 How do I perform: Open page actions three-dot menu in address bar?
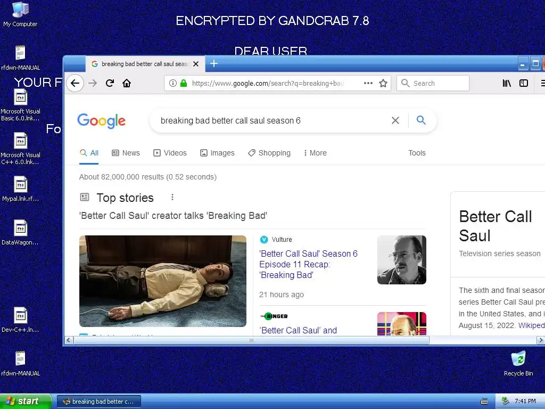point(368,83)
